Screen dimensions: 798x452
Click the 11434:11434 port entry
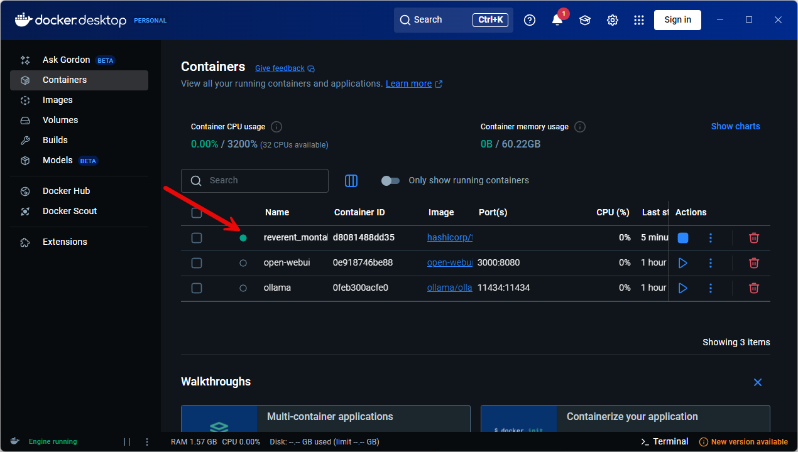(x=503, y=288)
